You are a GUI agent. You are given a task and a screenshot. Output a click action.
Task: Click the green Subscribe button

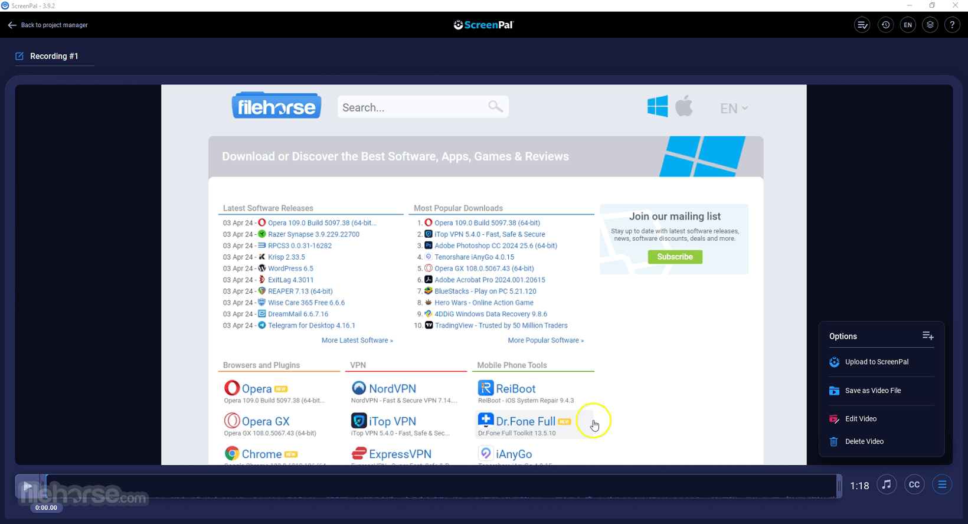[x=675, y=257]
